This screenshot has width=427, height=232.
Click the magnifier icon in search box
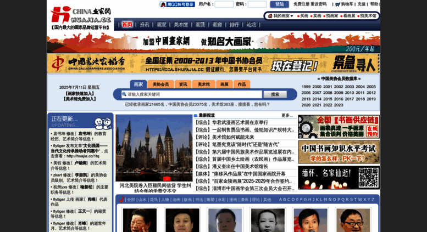pyautogui.click(x=124, y=94)
